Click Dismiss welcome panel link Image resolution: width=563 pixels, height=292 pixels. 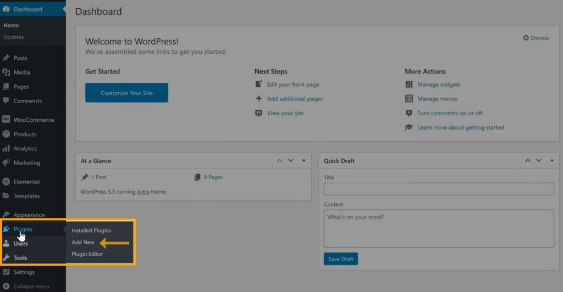pyautogui.click(x=540, y=38)
